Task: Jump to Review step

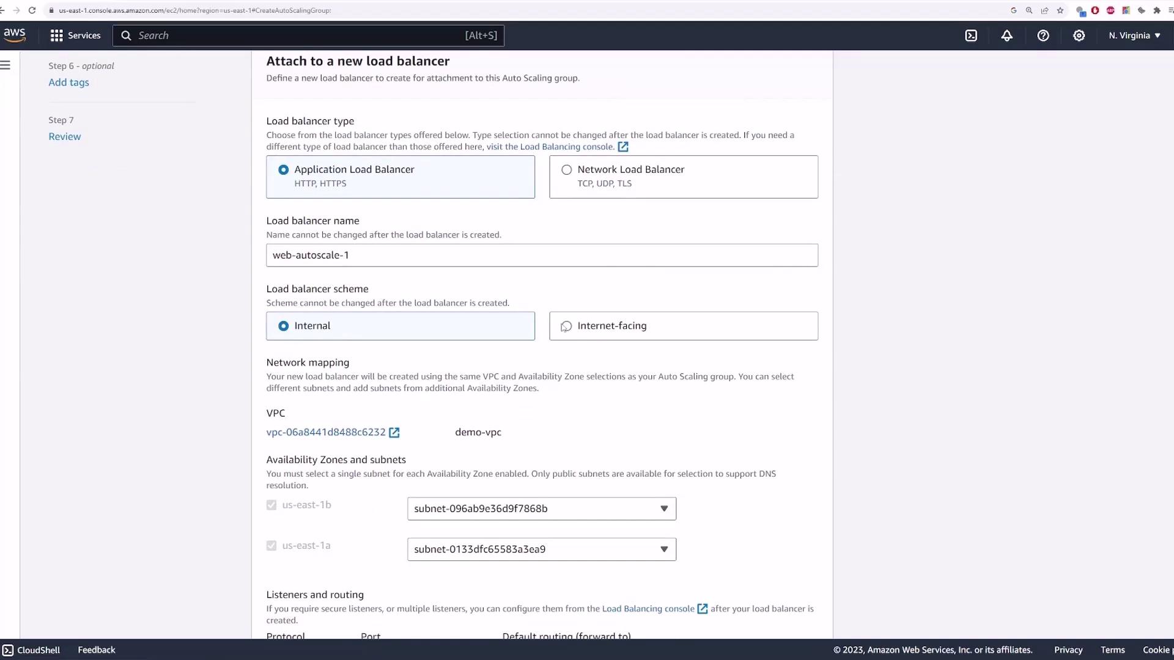Action: (64, 137)
